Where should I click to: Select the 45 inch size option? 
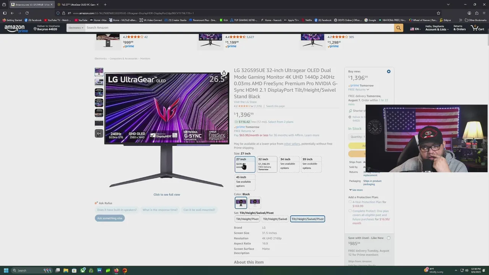click(245, 182)
